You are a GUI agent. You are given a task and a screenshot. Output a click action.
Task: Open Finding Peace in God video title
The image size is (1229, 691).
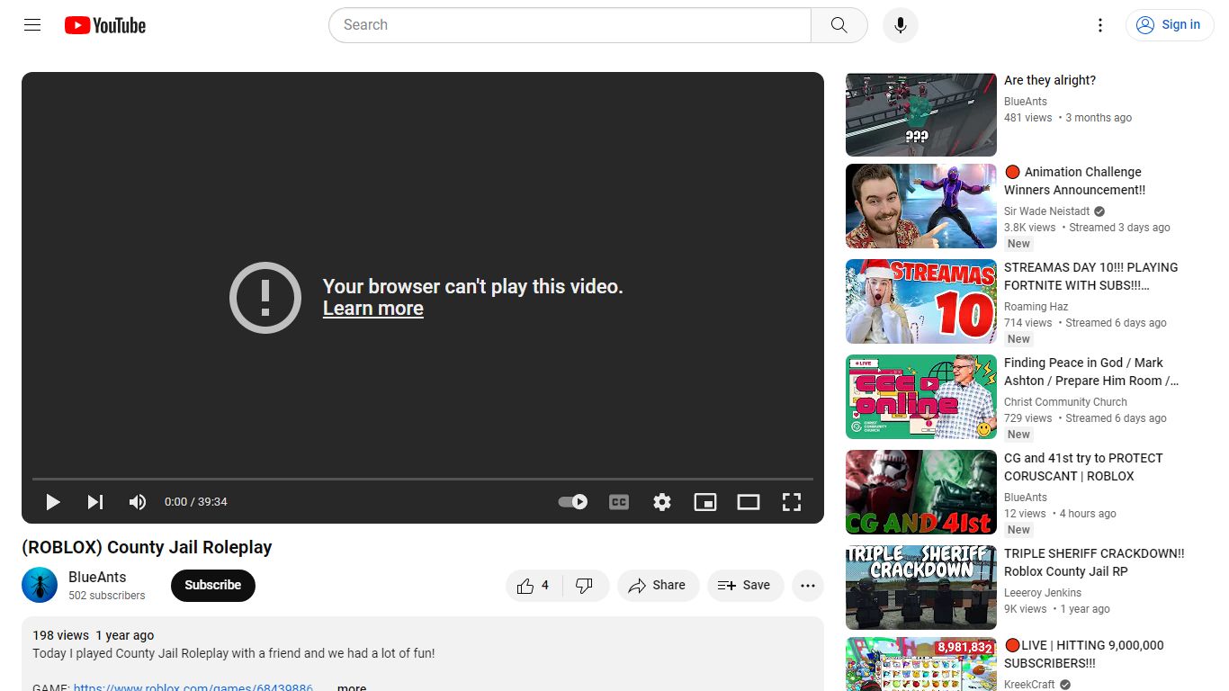pyautogui.click(x=1091, y=372)
